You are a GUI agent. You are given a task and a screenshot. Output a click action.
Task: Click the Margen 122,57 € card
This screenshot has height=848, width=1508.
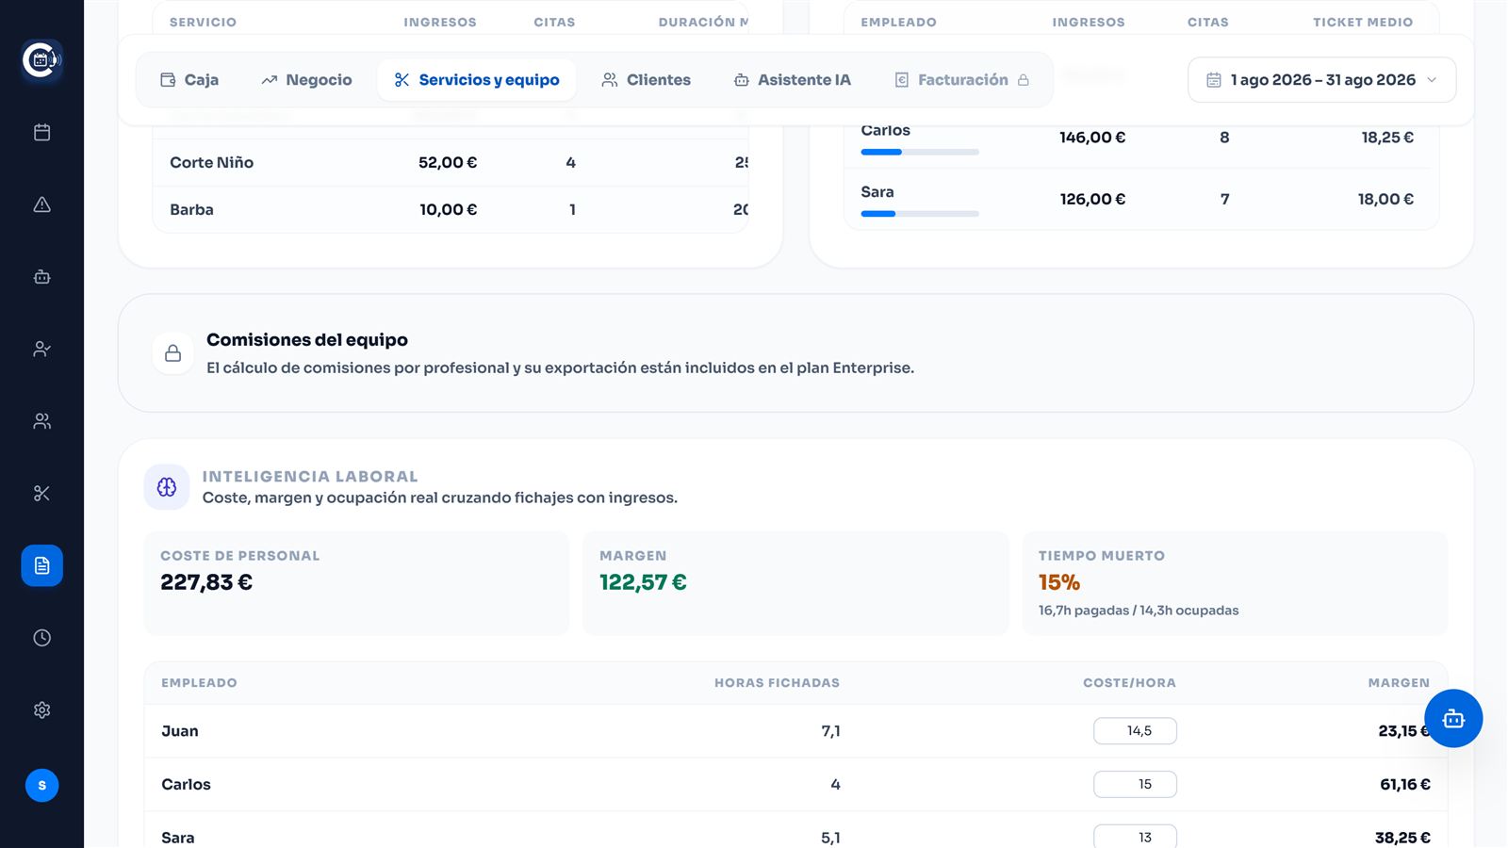[x=795, y=583]
